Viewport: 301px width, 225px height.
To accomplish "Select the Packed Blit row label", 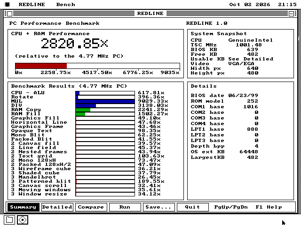I will pos(32,139).
